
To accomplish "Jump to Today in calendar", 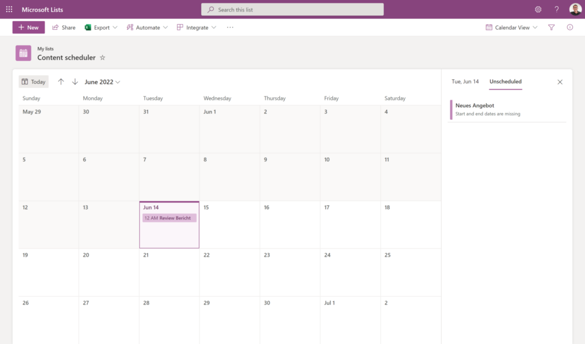I will [34, 82].
